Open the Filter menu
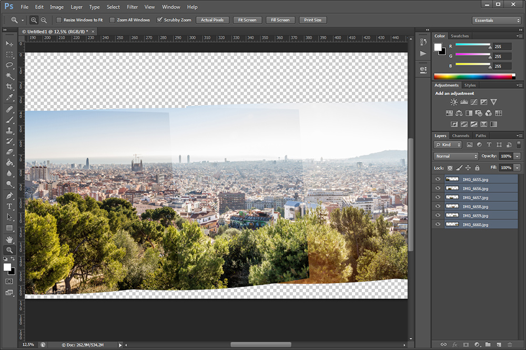Viewport: 526px width, 350px height. point(132,7)
